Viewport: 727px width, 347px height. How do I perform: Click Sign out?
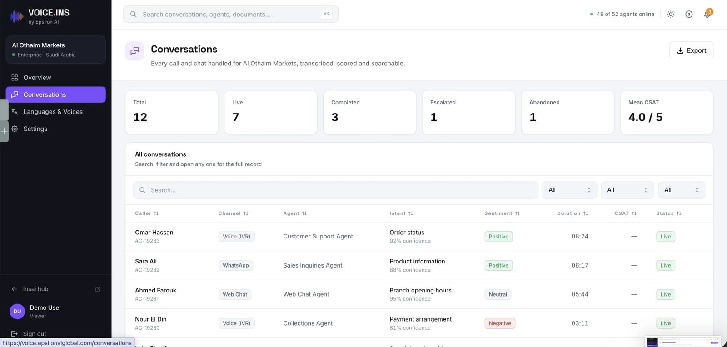[x=29, y=334]
